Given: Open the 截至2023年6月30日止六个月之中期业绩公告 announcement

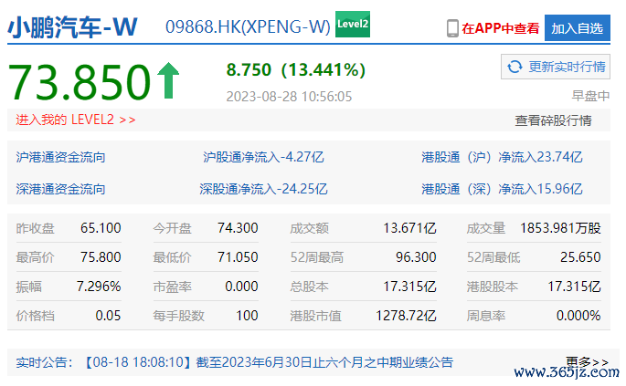Looking at the screenshot, I should click(324, 362).
